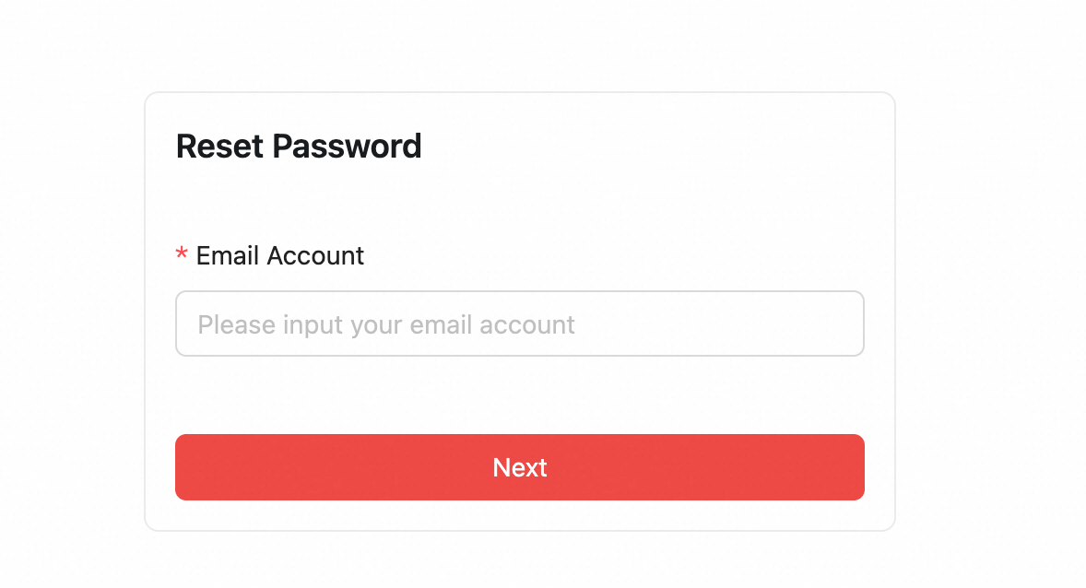
Task: Place the cursor in the email text box
Action: (519, 323)
